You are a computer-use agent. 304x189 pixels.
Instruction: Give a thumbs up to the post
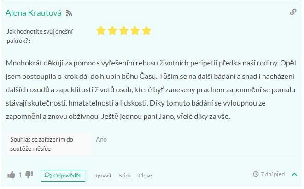(x=11, y=175)
